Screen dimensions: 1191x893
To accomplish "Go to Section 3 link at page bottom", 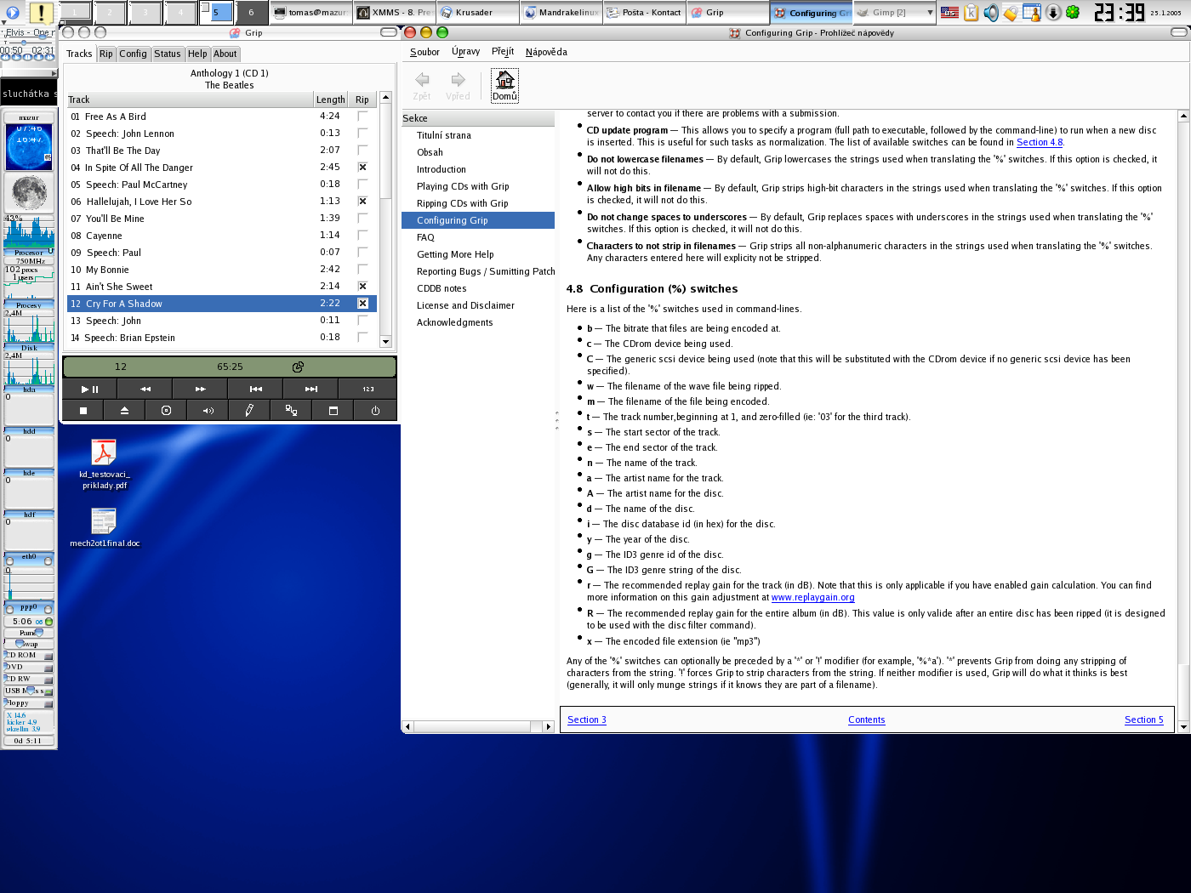I will tap(587, 720).
